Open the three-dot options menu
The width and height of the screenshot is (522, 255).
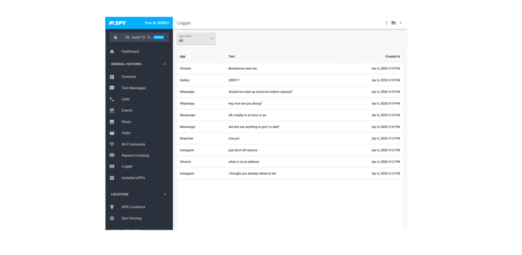coord(386,23)
